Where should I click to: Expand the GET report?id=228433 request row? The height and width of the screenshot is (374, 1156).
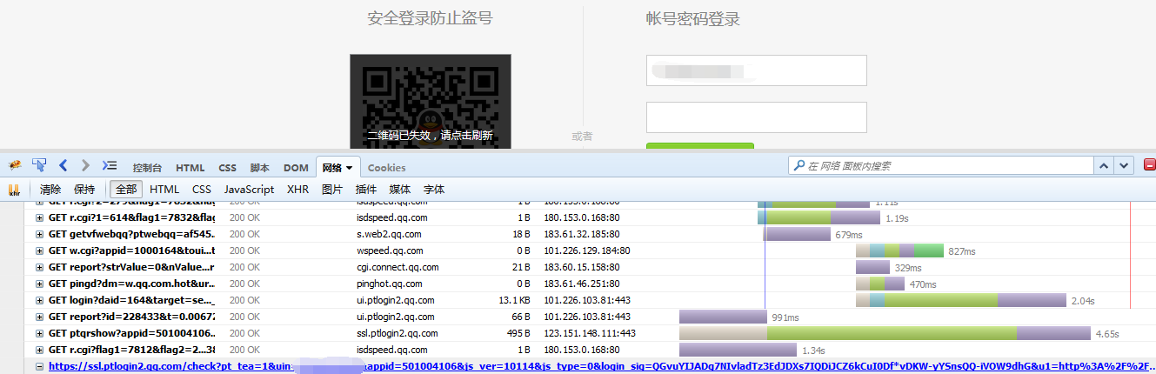[x=39, y=317]
